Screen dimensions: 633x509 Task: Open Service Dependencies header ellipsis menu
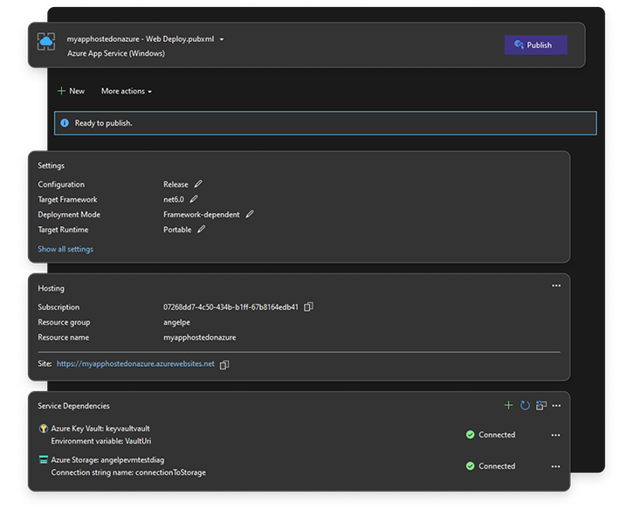[556, 406]
